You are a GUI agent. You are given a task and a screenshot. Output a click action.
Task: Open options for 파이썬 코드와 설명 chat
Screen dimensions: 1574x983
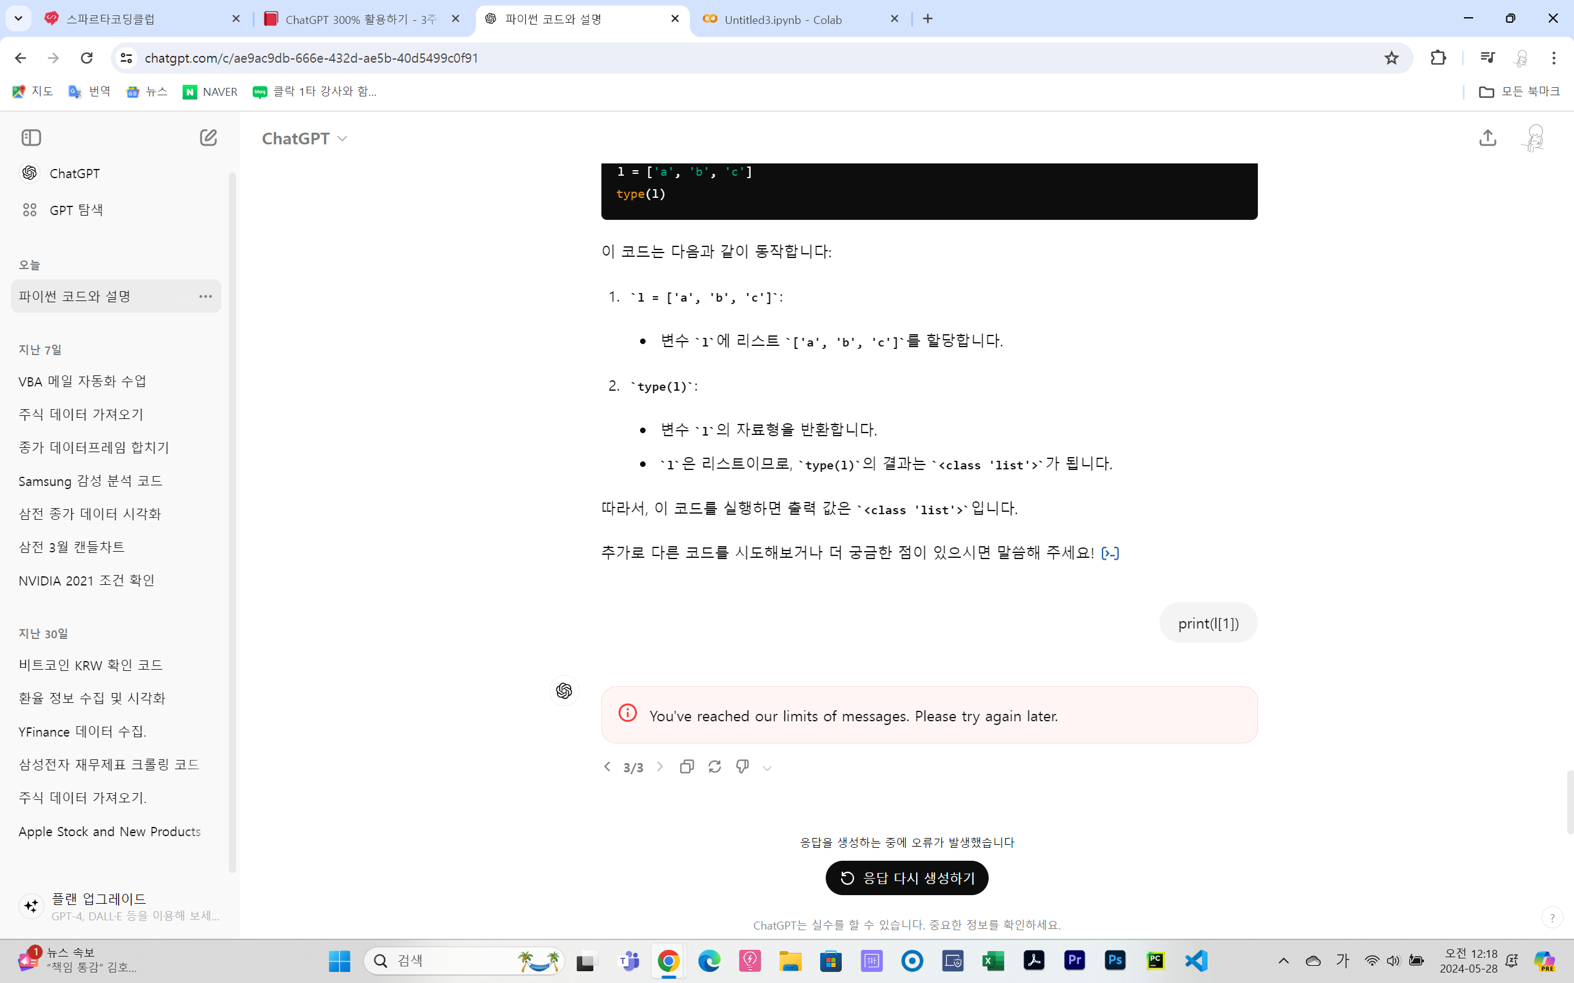tap(205, 297)
